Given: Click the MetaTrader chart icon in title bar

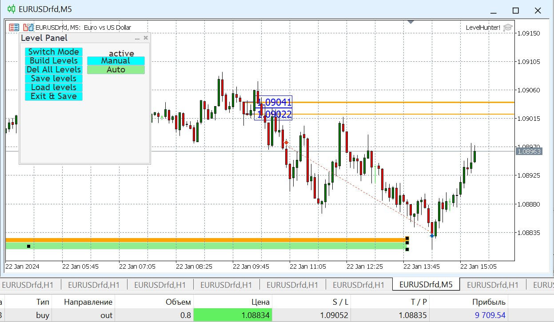Looking at the screenshot, I should pos(11,9).
